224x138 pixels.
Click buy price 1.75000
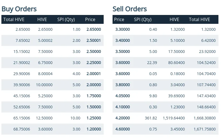tap(93, 96)
